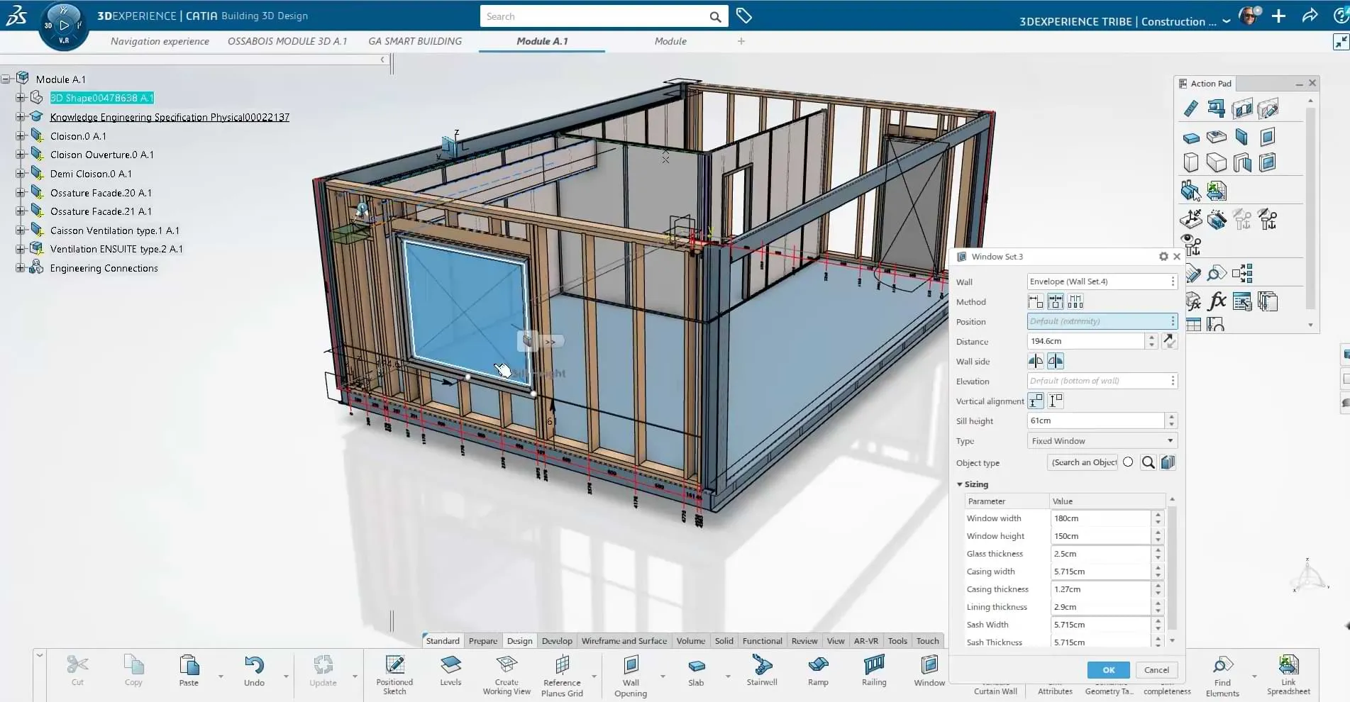Collapse the Module A.1 root node
This screenshot has width=1350, height=702.
point(6,79)
